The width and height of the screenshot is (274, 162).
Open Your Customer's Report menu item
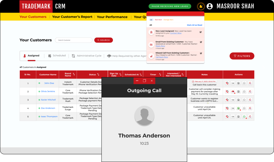coord(72,17)
